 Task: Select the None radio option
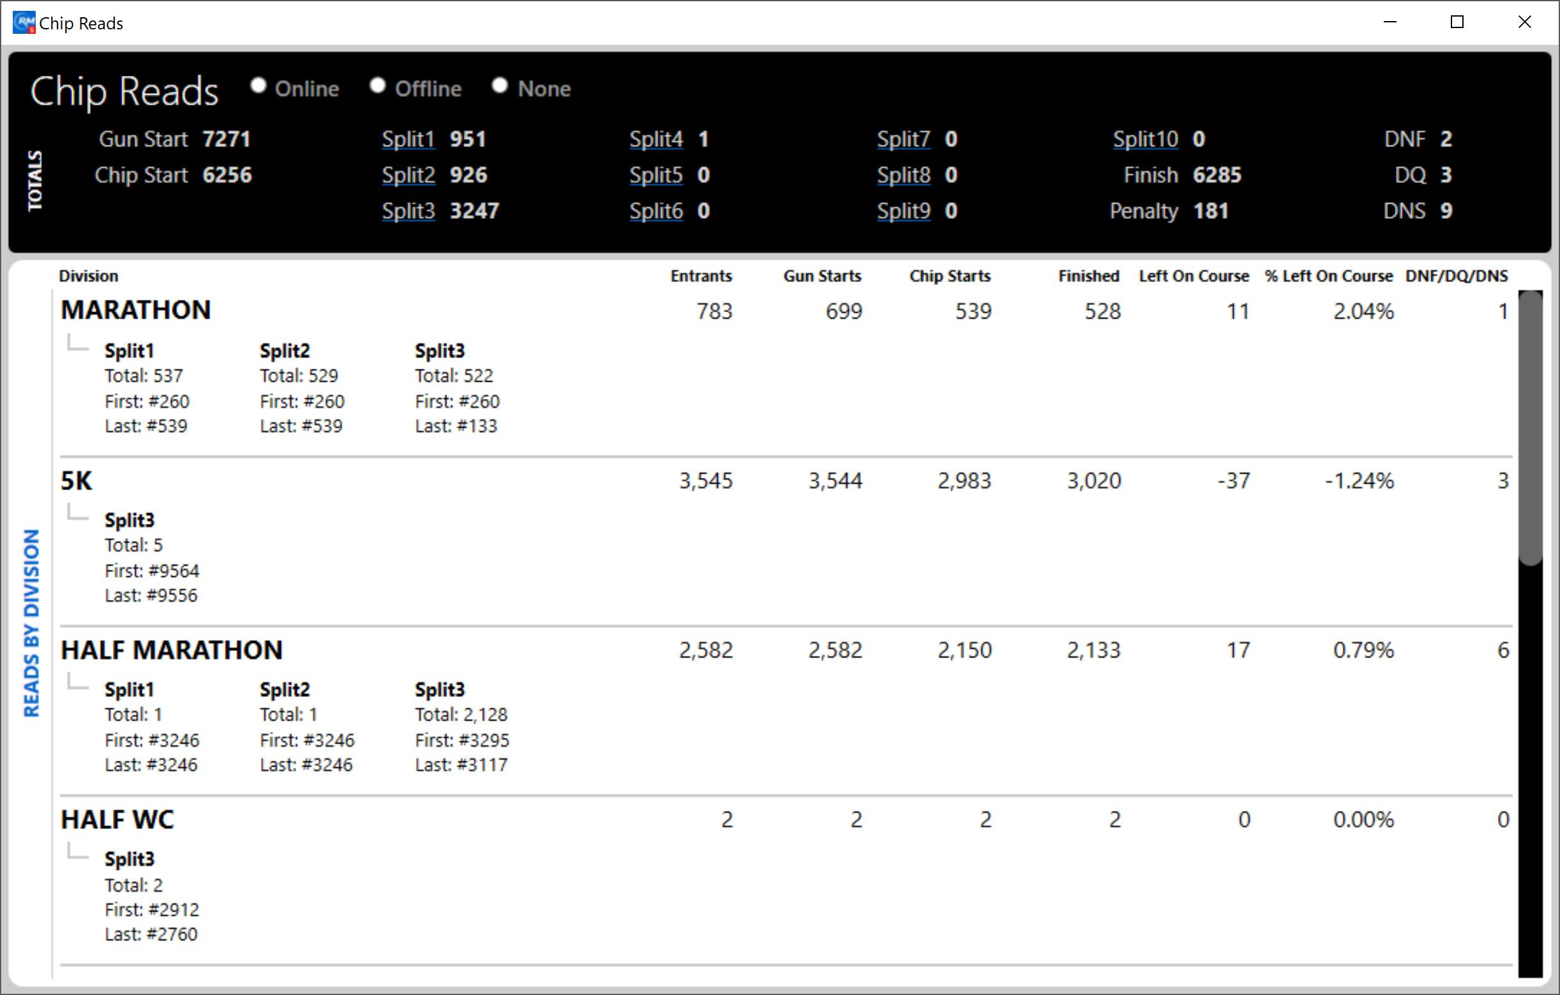pyautogui.click(x=499, y=86)
